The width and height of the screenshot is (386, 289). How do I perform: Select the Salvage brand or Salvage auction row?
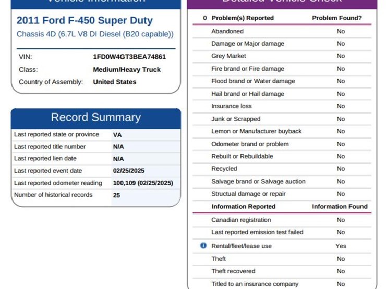tap(258, 182)
